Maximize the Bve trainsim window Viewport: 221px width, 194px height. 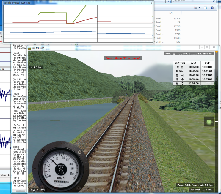207,47
